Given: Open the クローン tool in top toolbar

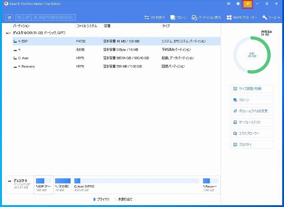Looking at the screenshot, I should coord(178,18).
